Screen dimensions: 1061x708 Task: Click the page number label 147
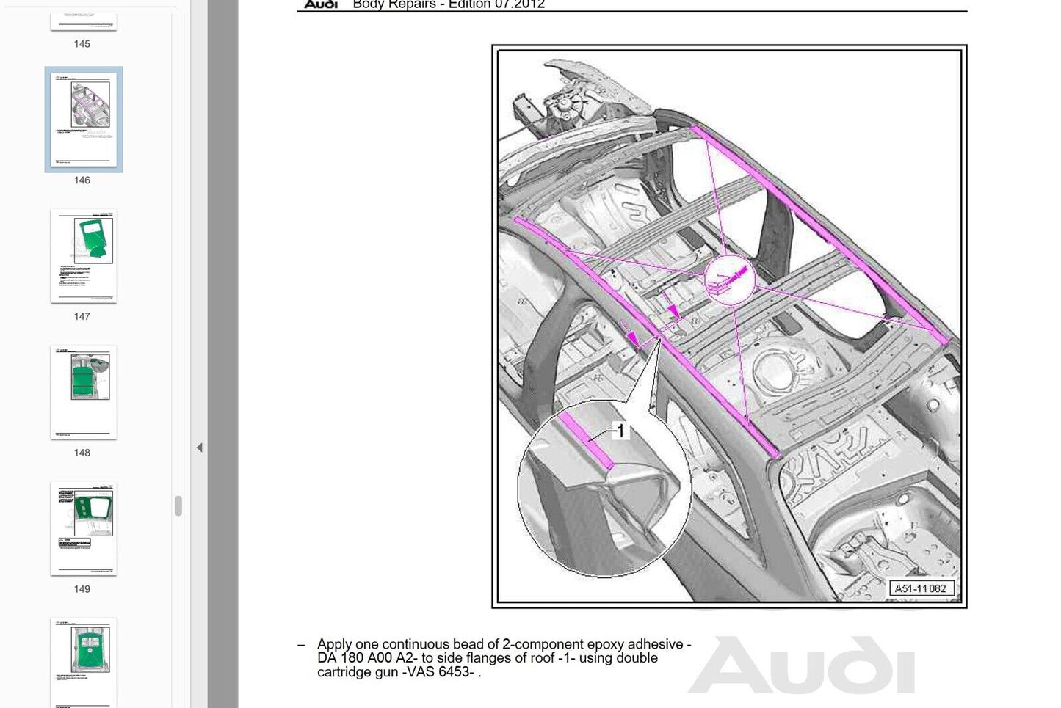(82, 317)
